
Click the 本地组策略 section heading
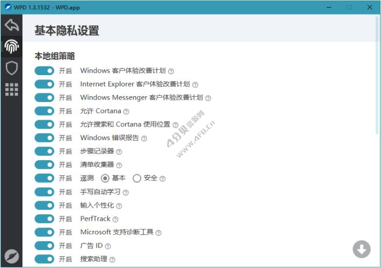pos(55,56)
